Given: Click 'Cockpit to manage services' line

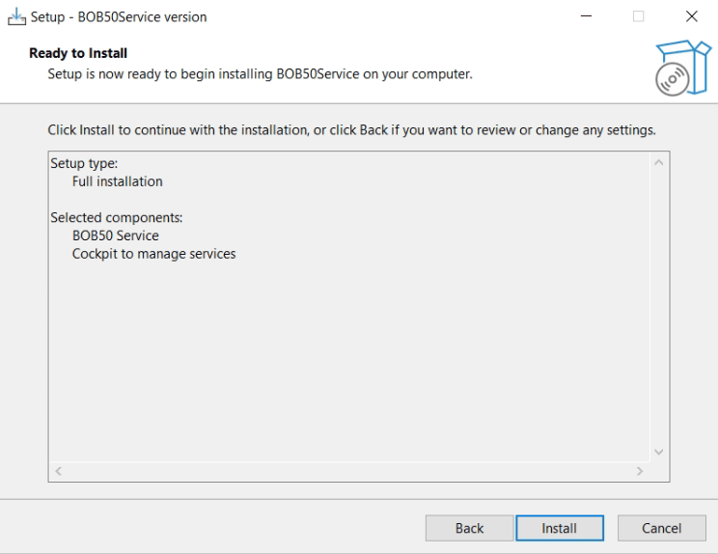Looking at the screenshot, I should pyautogui.click(x=153, y=254).
